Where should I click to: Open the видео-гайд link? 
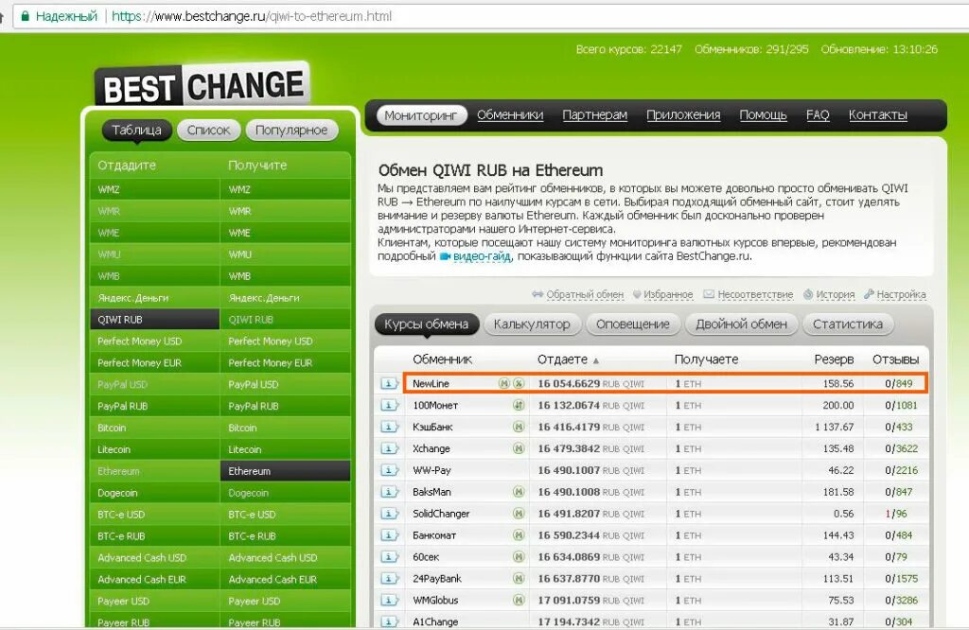(x=482, y=256)
